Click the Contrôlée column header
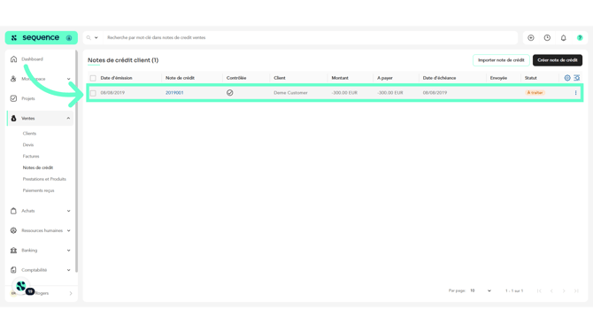 pos(236,78)
